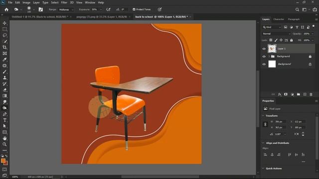
Task: Select the Rectangular Marquee tool
Action: coord(4,29)
